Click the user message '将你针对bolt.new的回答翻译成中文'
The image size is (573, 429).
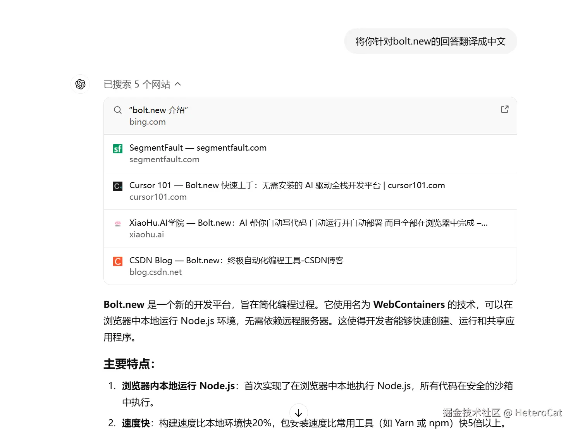coord(430,41)
